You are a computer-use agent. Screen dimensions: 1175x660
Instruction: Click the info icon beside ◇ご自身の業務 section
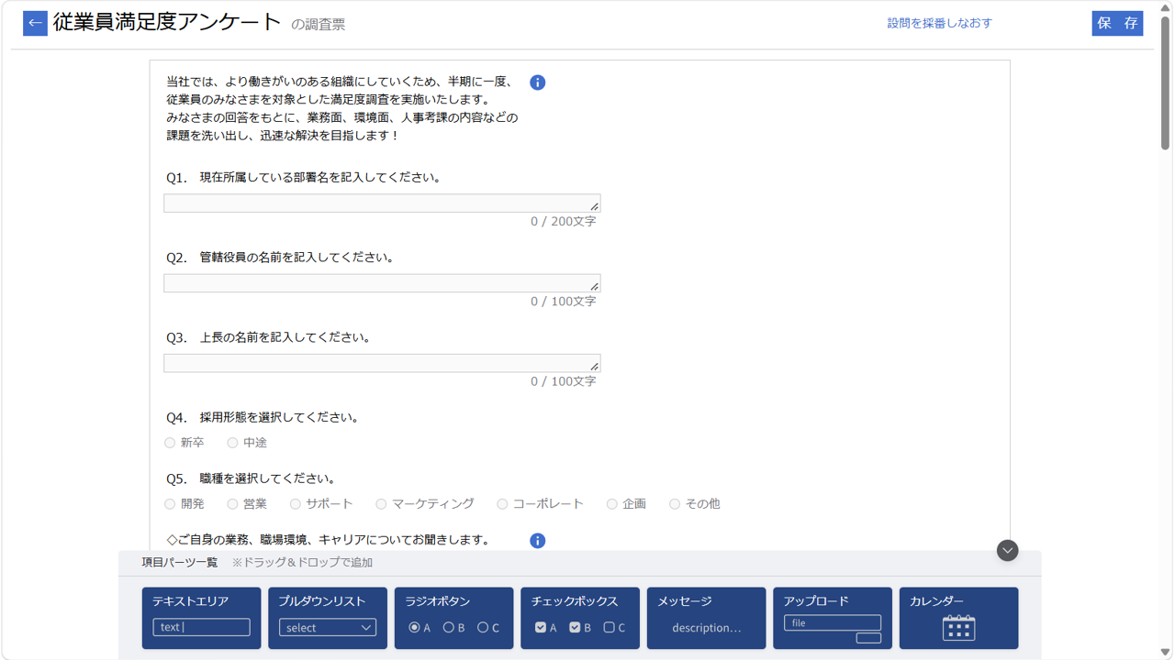(538, 541)
